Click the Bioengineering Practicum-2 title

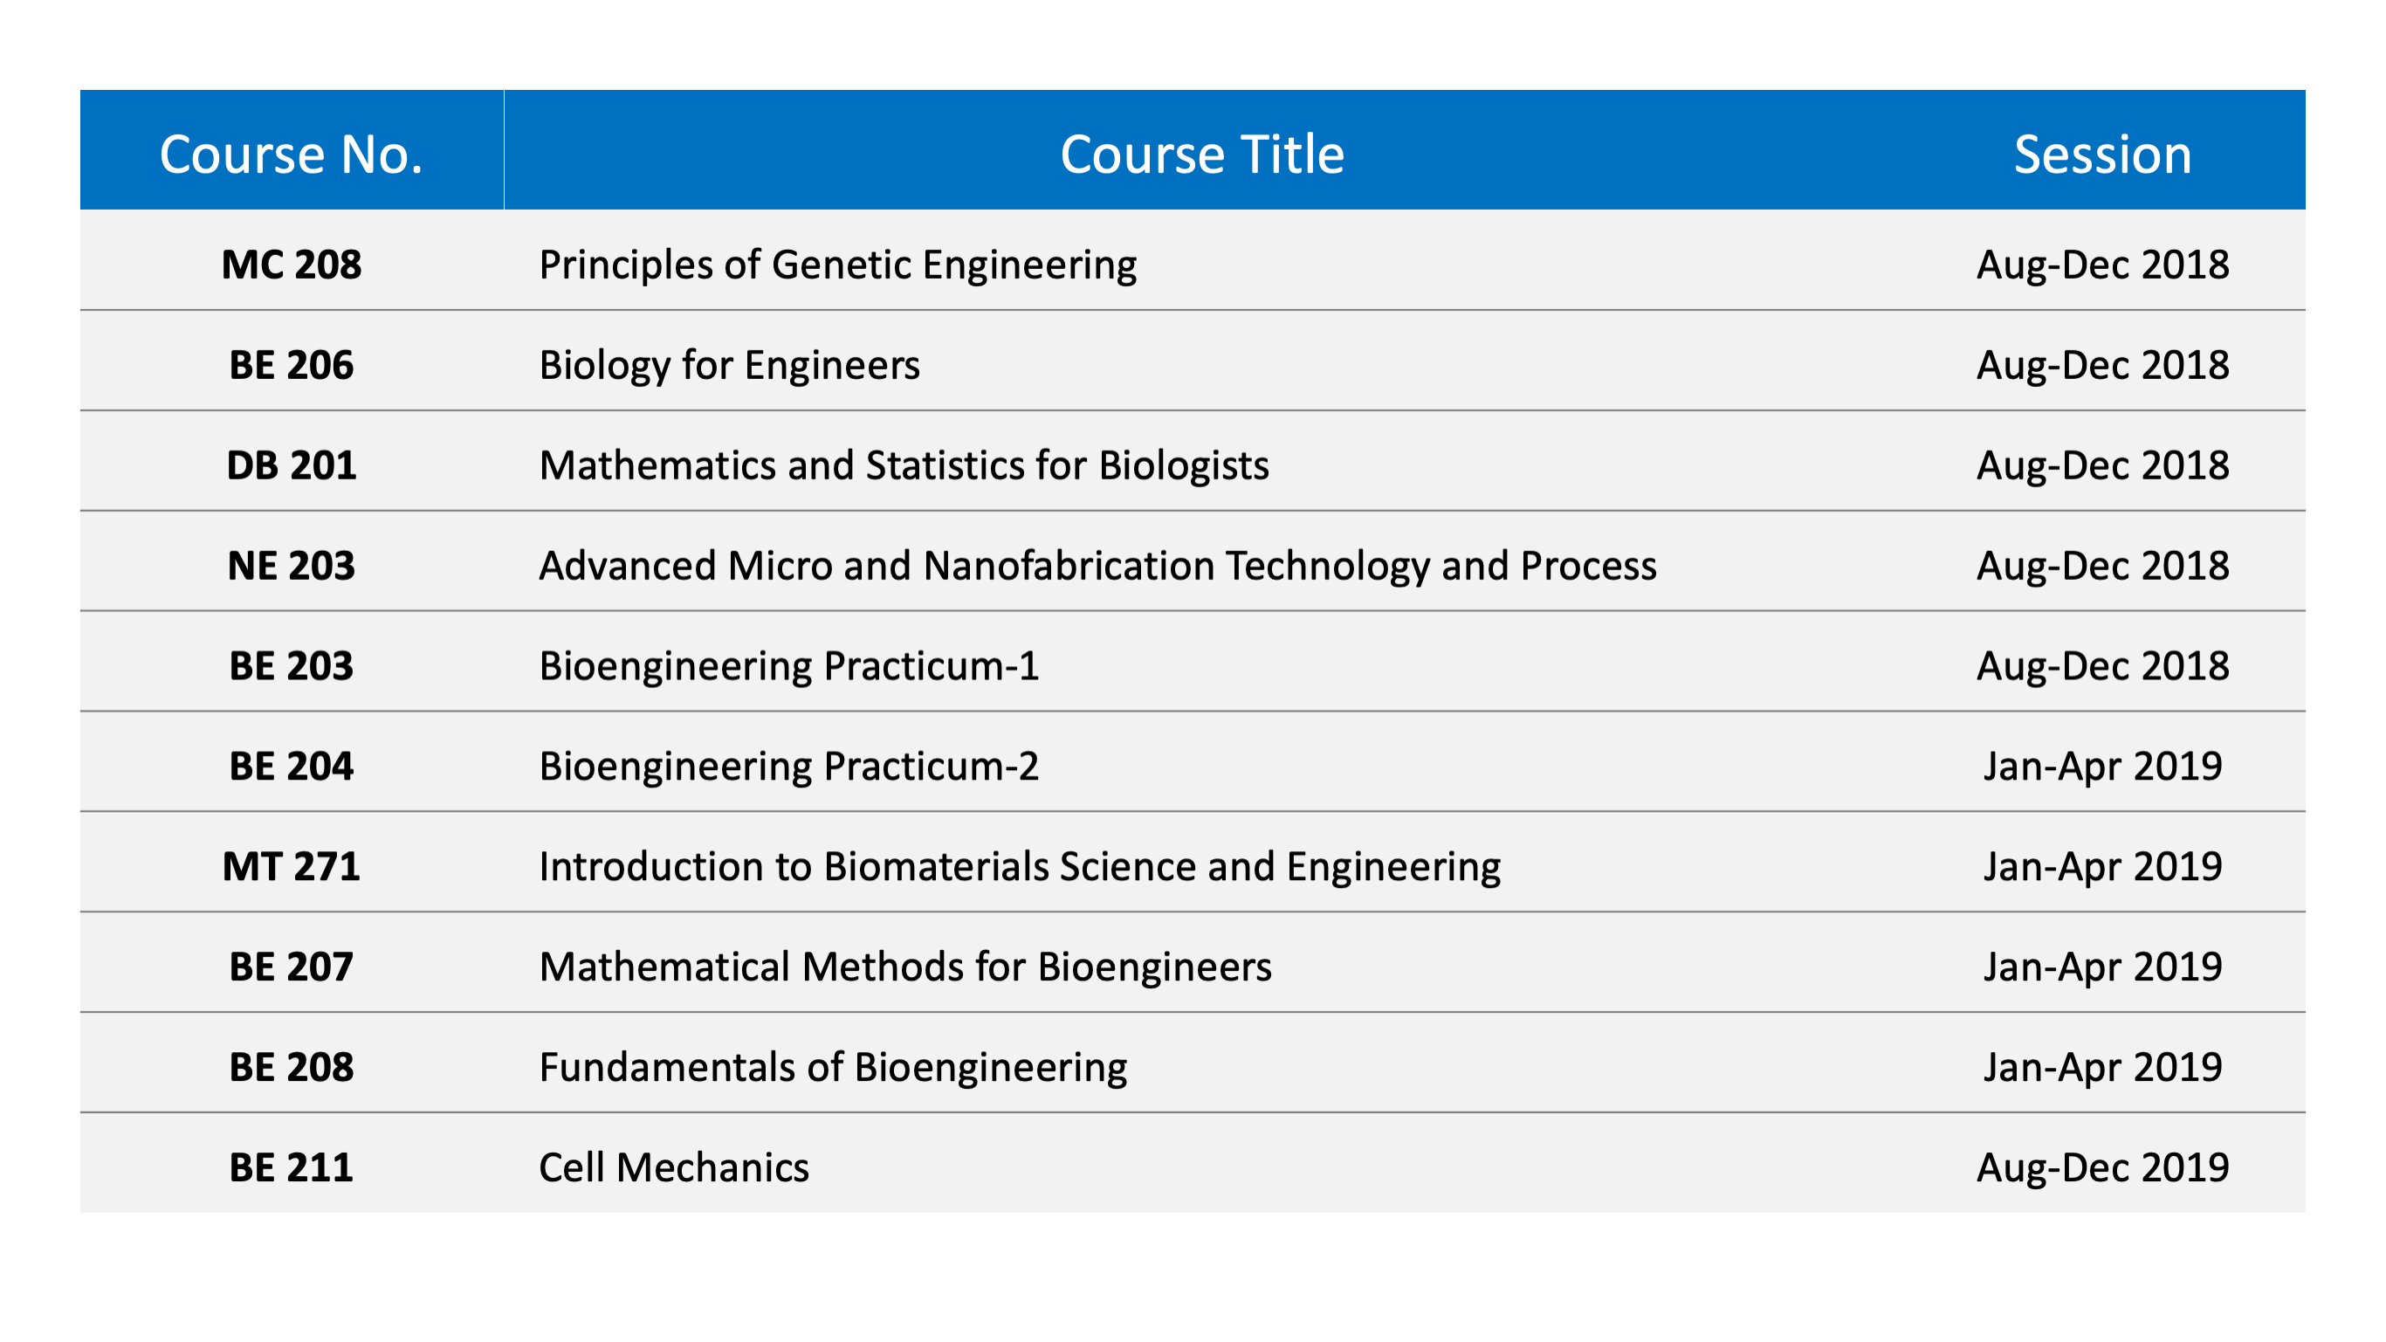coord(788,766)
